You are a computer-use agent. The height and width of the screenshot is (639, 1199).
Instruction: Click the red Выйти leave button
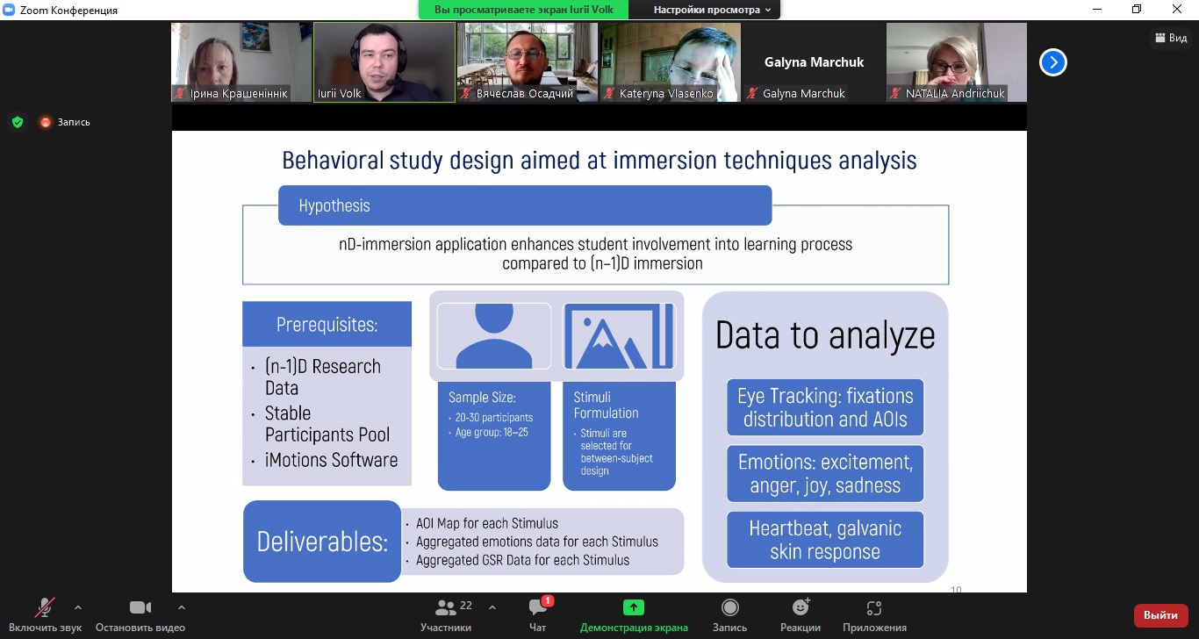tap(1160, 615)
